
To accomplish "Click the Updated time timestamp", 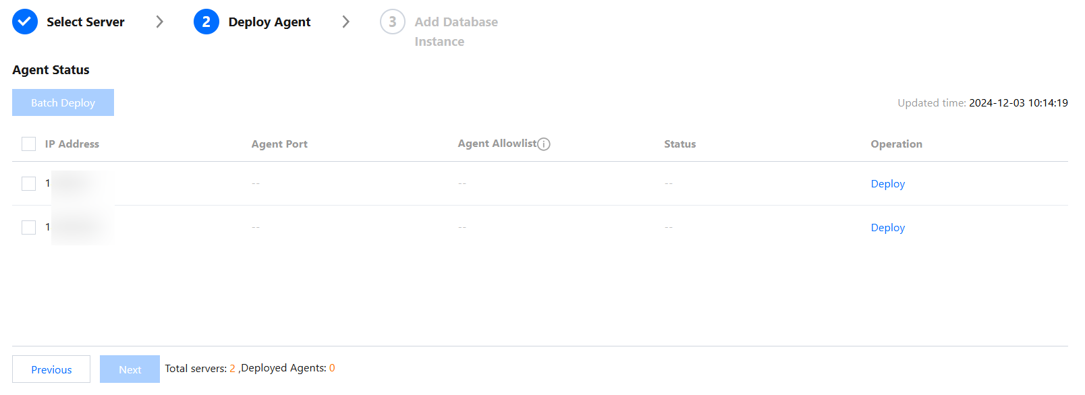I will coord(1018,103).
